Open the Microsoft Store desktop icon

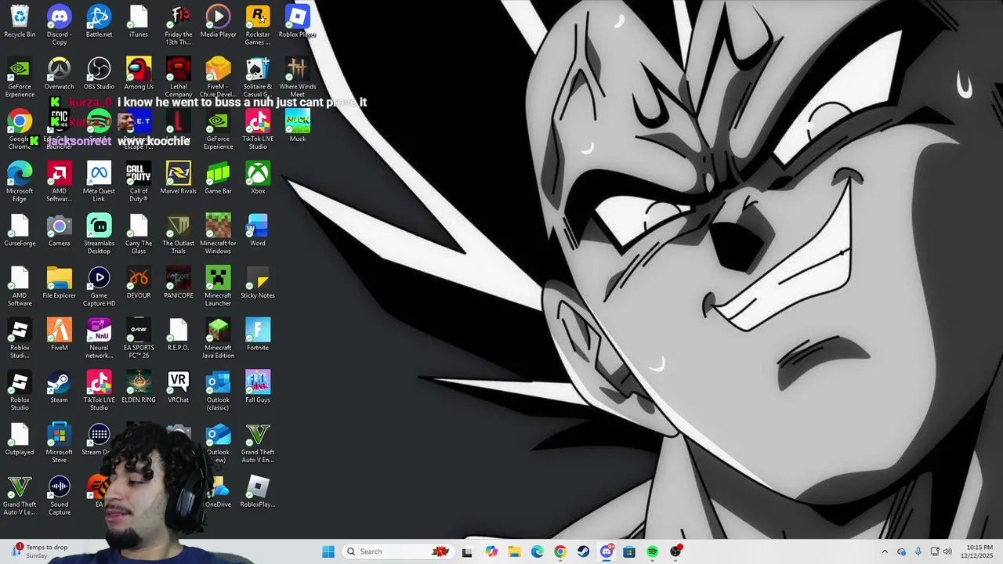pyautogui.click(x=59, y=443)
